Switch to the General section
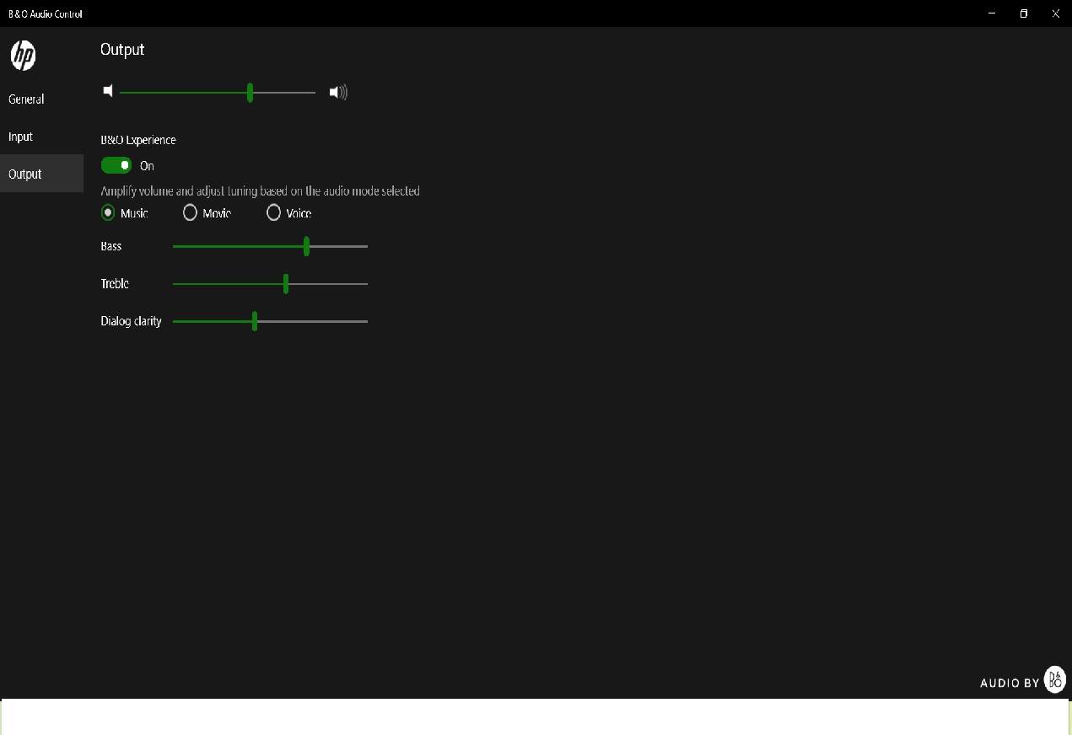1072x735 pixels. point(25,99)
